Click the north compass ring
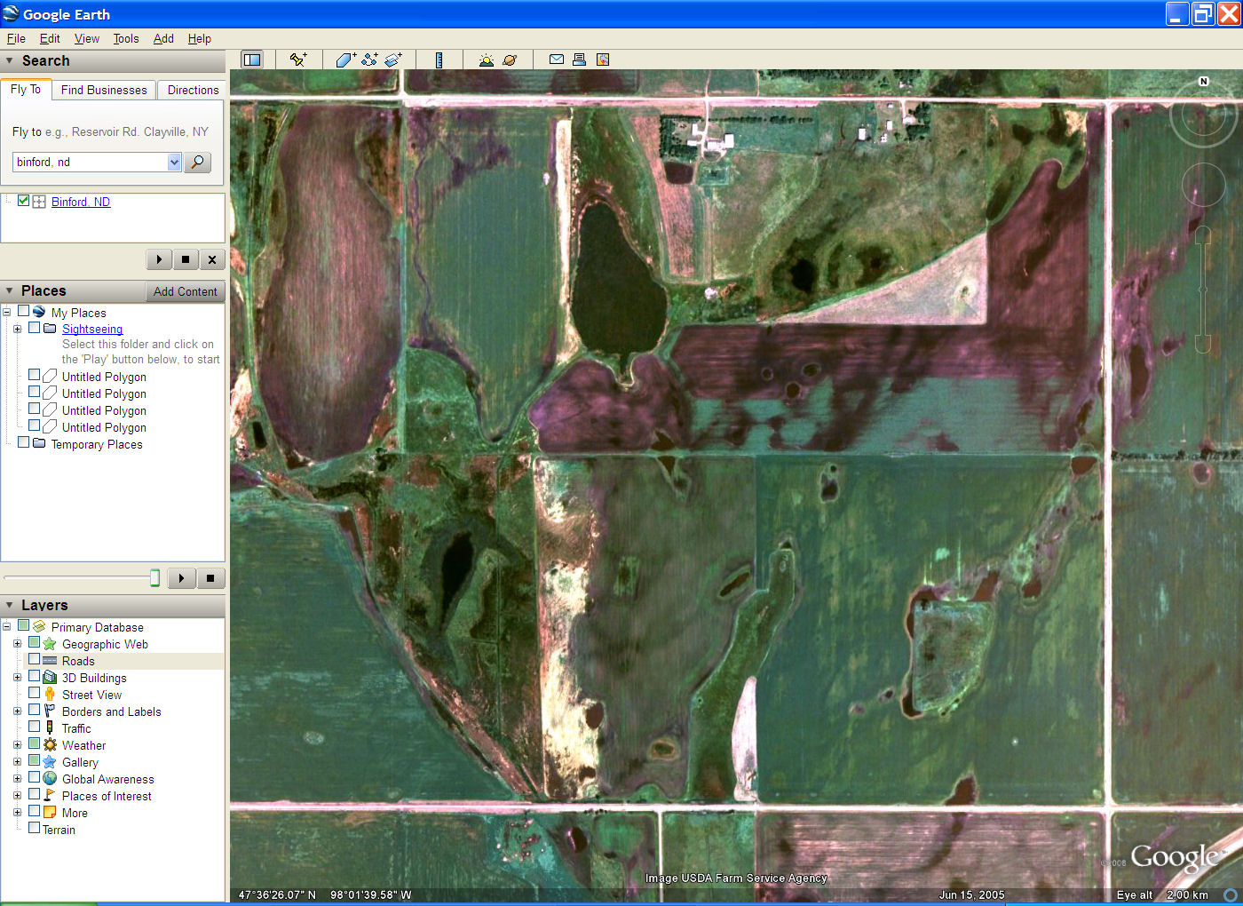 tap(1203, 114)
